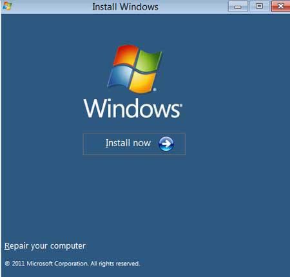This screenshot has height=277, width=290.
Task: Click the Install now button
Action: point(134,144)
